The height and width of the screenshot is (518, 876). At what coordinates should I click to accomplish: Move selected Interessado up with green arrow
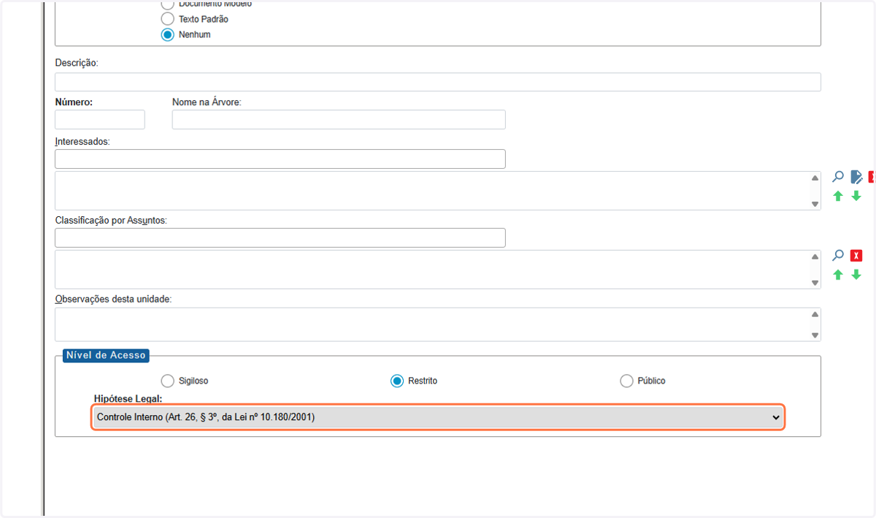(838, 196)
